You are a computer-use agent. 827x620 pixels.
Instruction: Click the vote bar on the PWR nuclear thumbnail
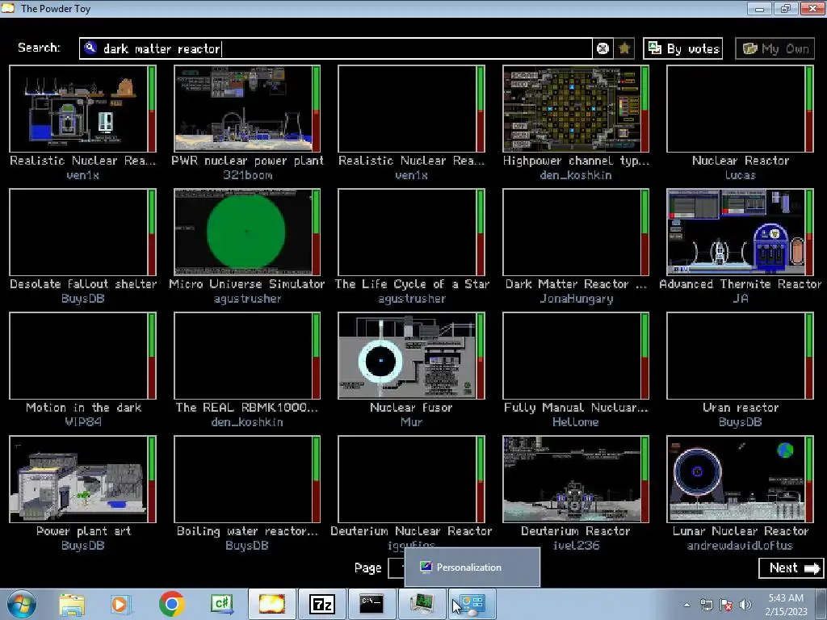[x=316, y=109]
